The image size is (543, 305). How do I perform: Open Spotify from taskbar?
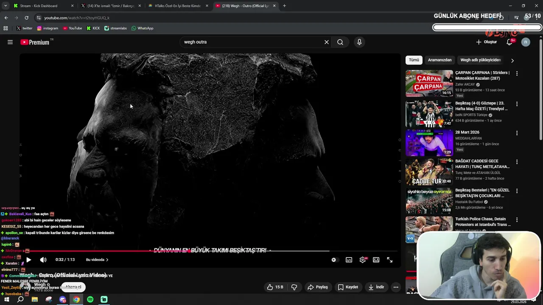[x=90, y=299]
